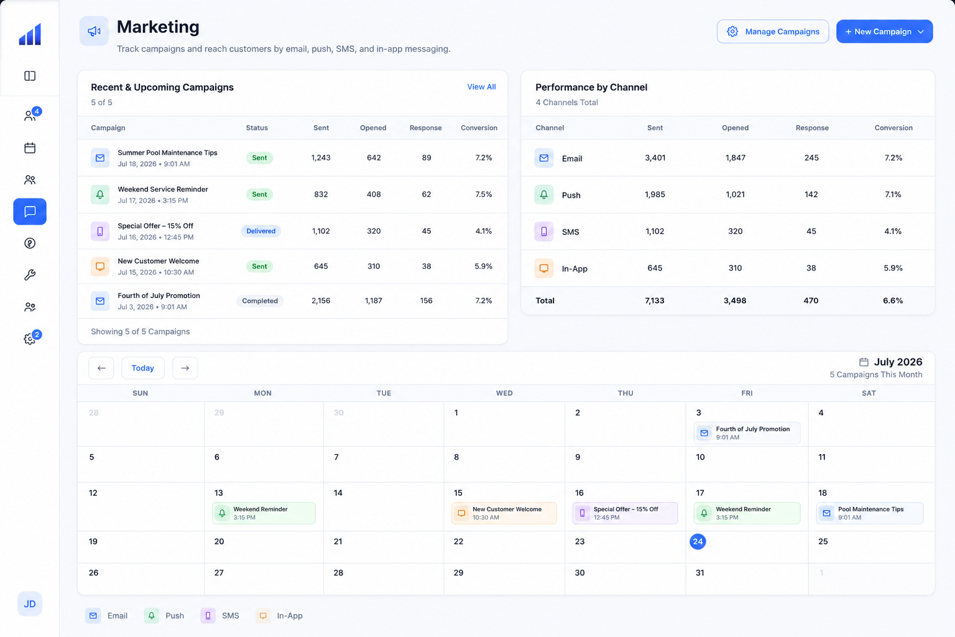
Task: Open Special Offer – 15% Off calendar event
Action: click(x=625, y=513)
